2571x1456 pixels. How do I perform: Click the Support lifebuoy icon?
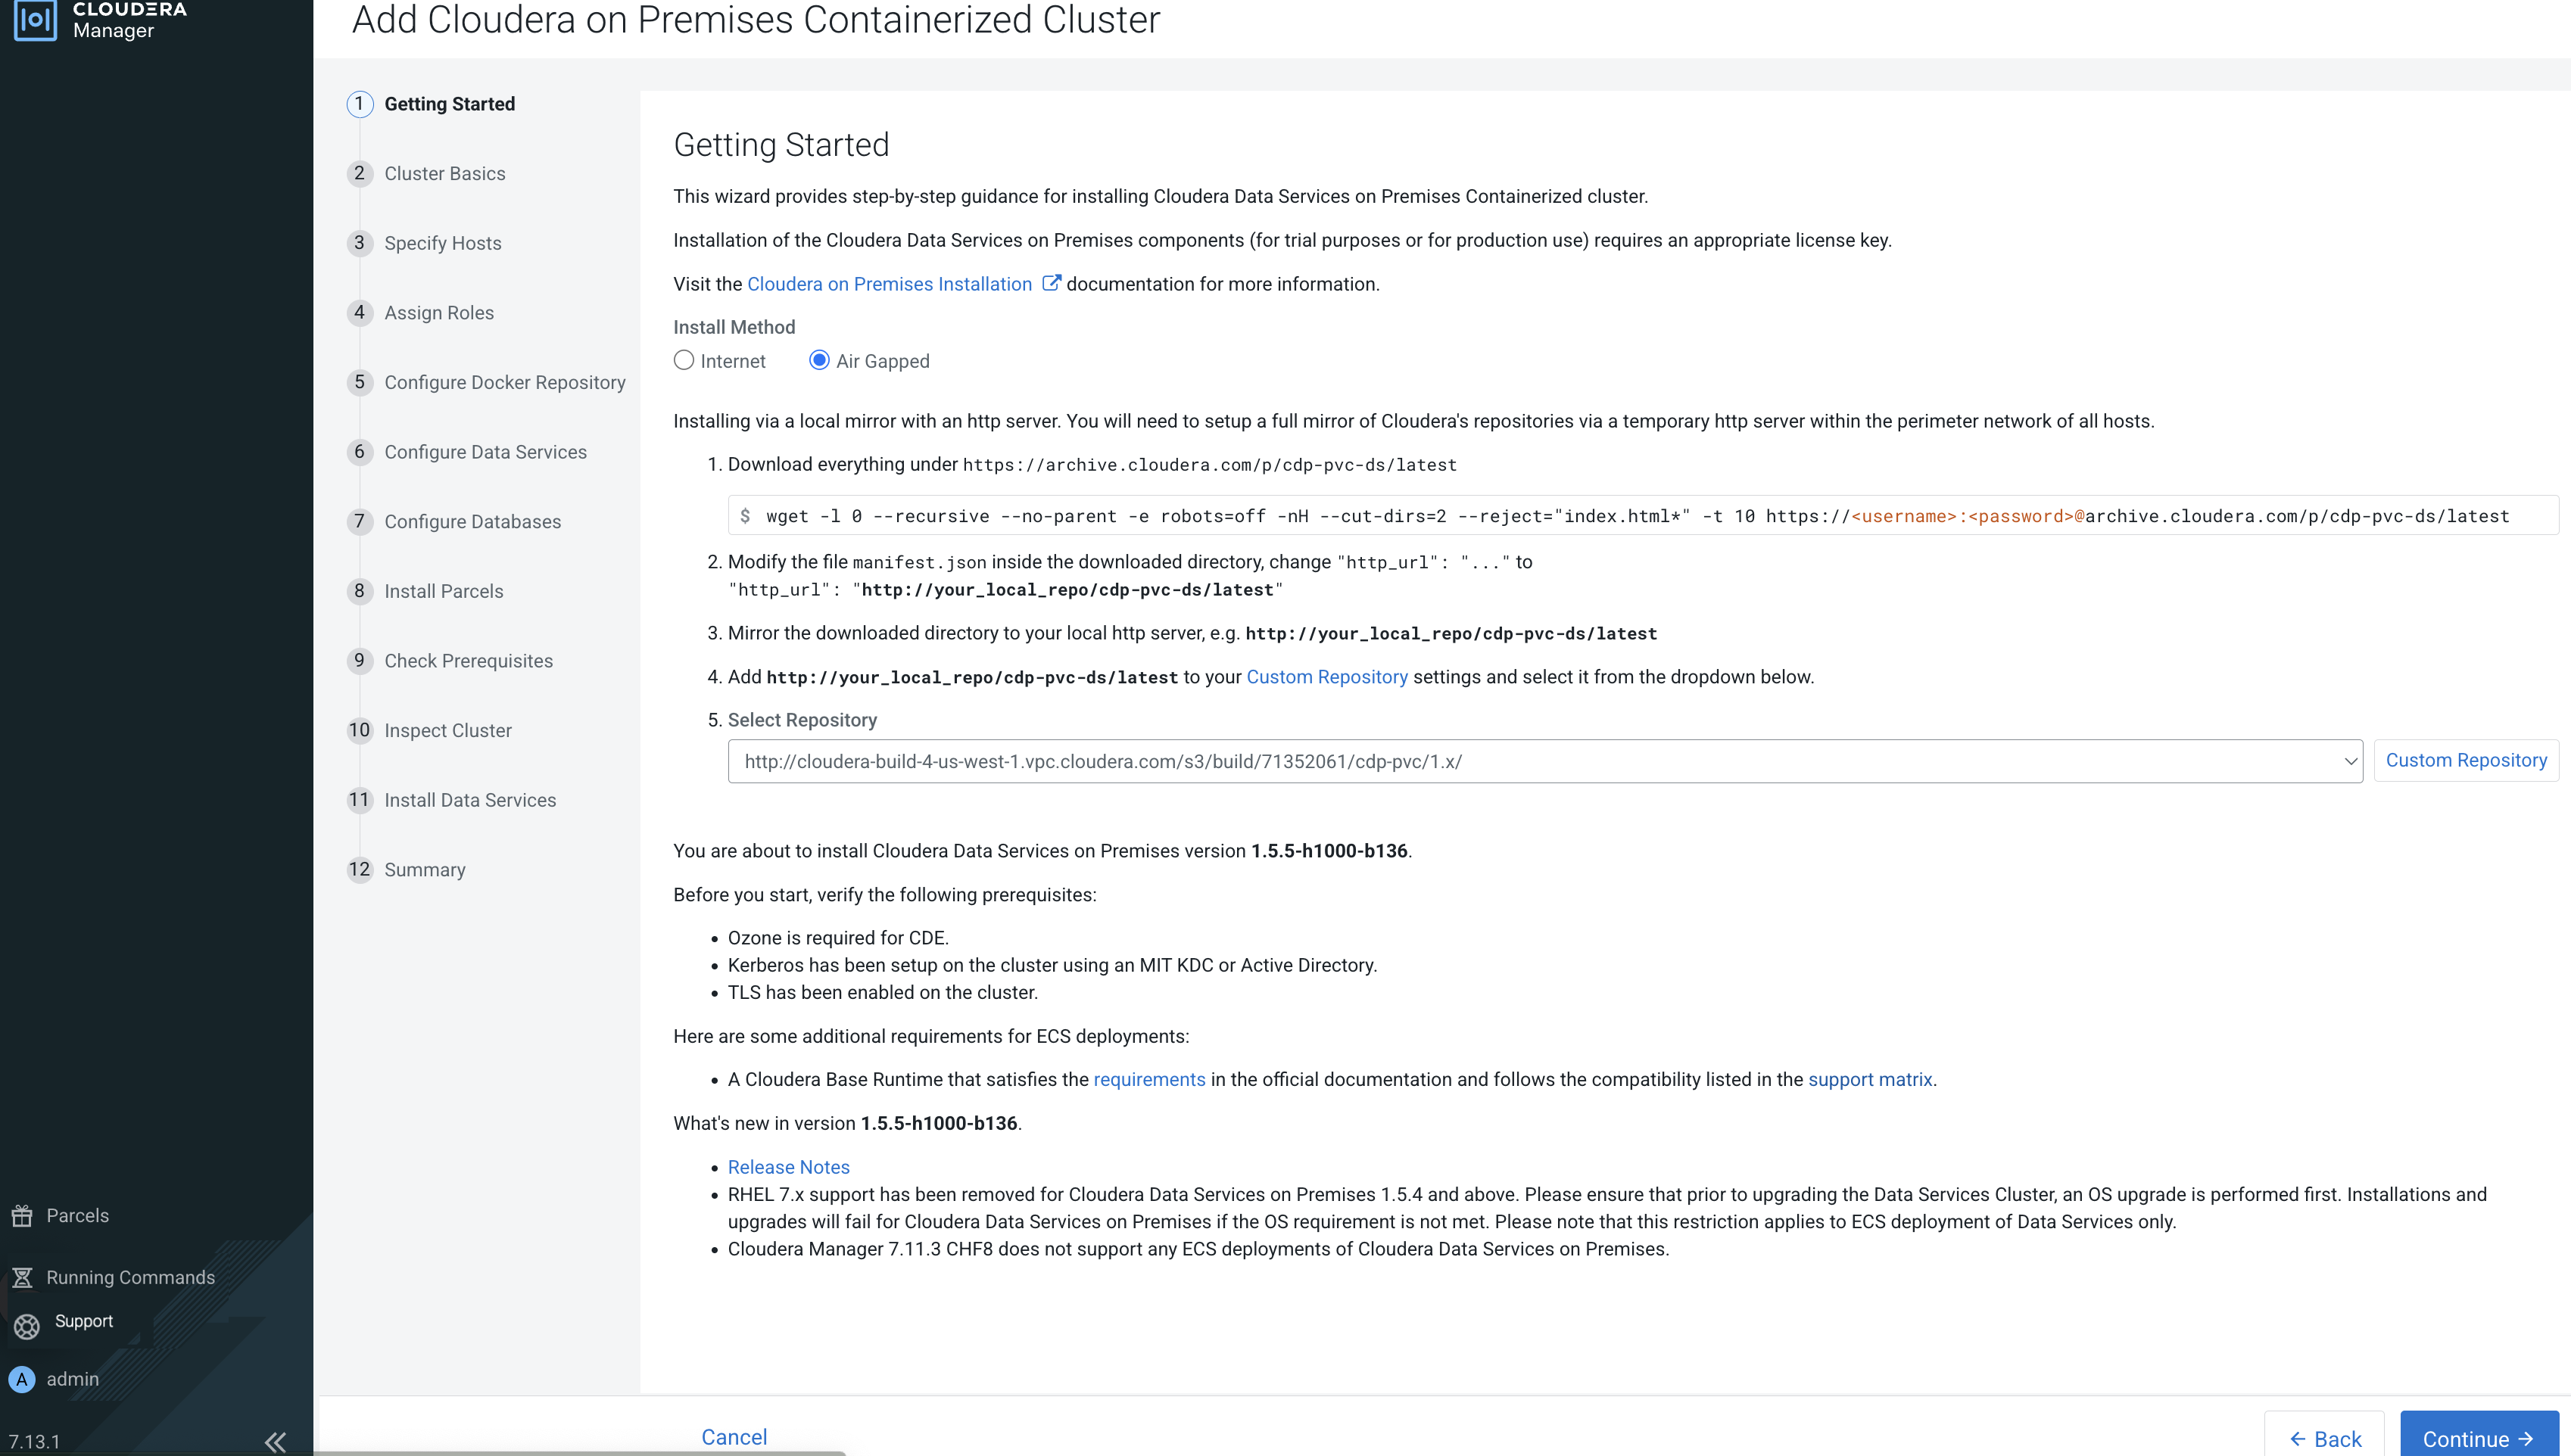pos(27,1326)
